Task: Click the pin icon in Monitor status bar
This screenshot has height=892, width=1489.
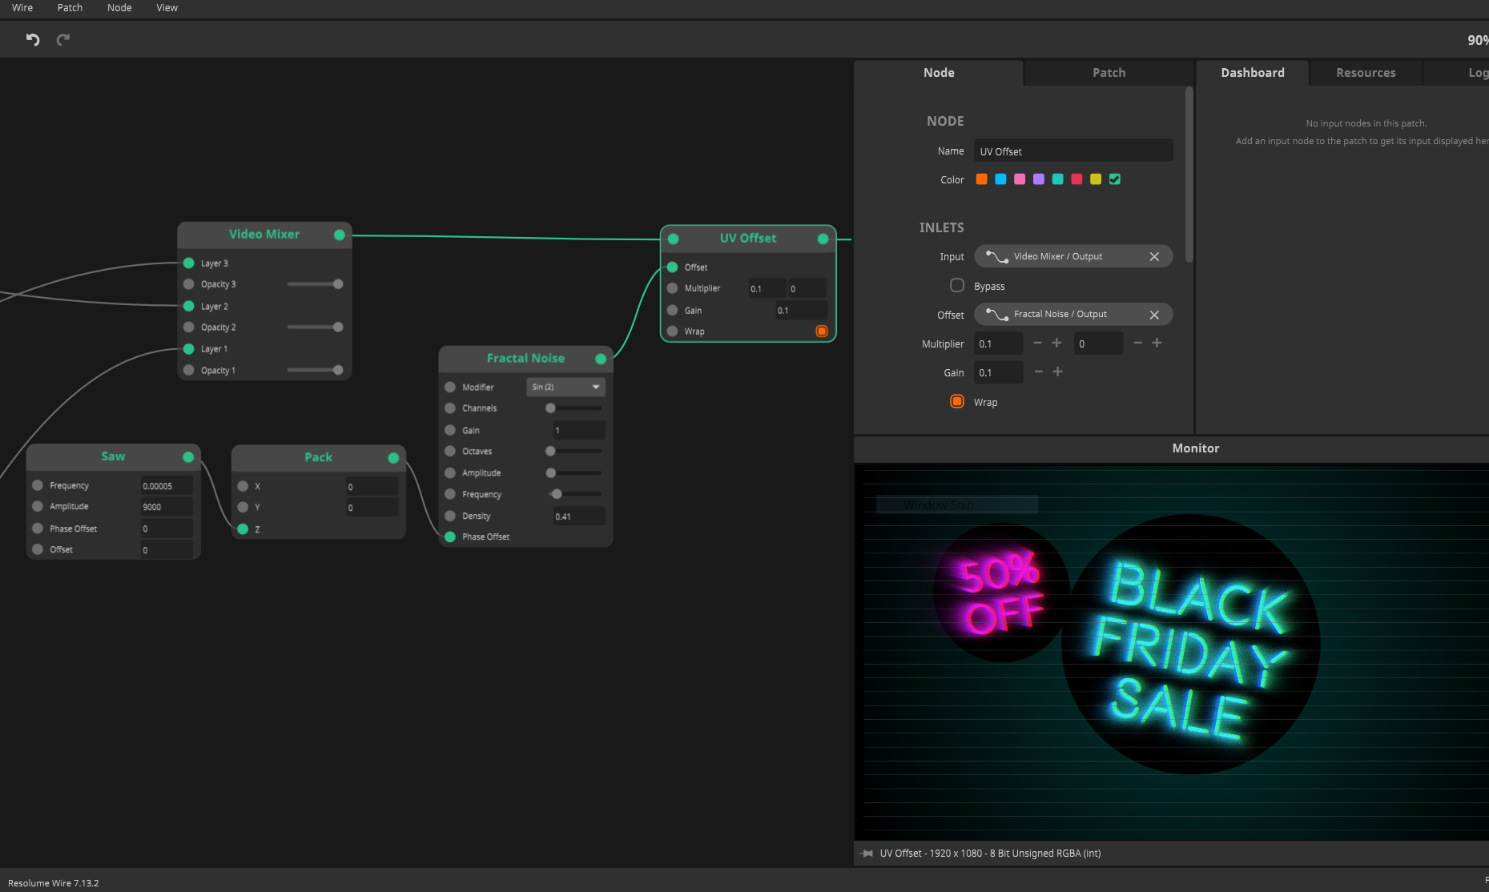Action: point(867,854)
